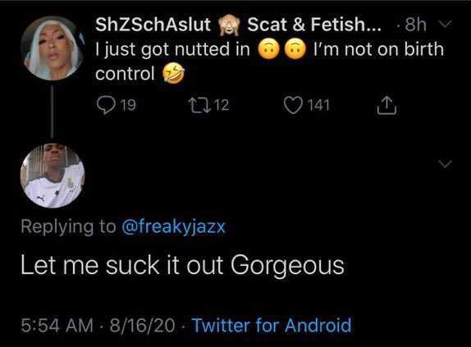Open the chevron menu on the reply tweet

click(445, 163)
